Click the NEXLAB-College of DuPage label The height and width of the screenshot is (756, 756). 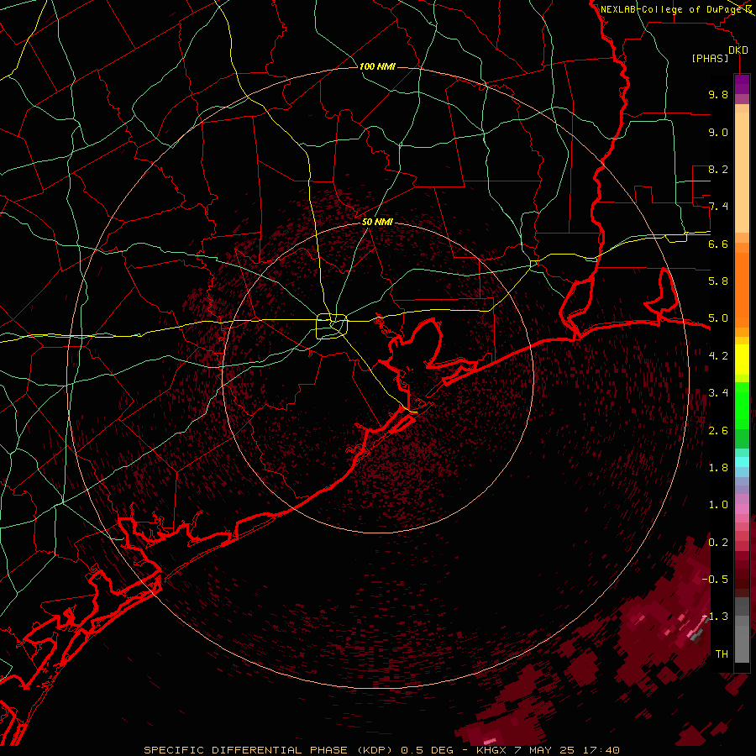click(x=672, y=9)
